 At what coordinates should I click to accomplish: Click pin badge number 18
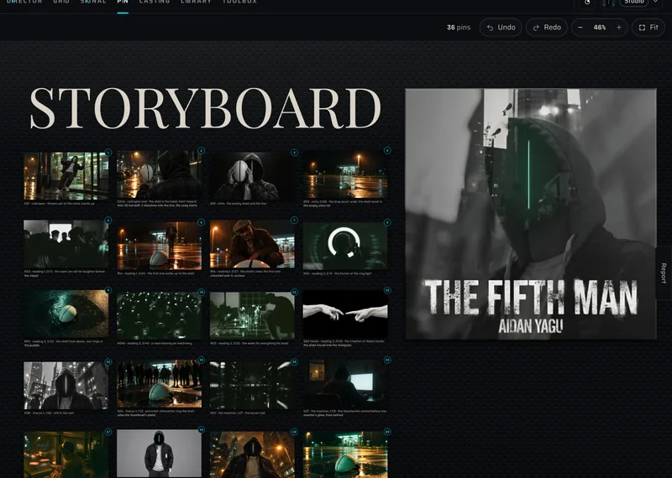point(201,429)
